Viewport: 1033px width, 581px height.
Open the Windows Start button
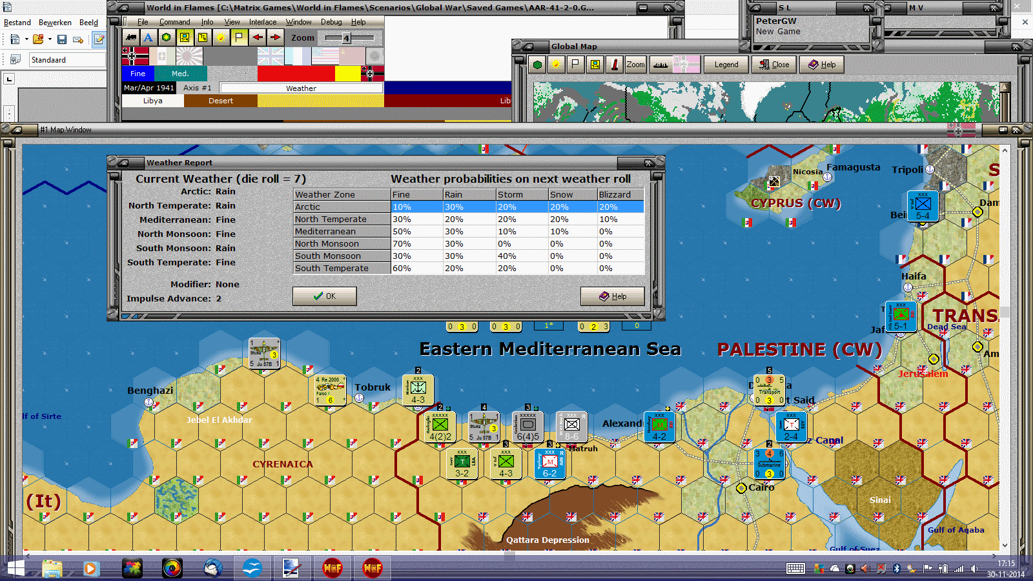tap(14, 568)
